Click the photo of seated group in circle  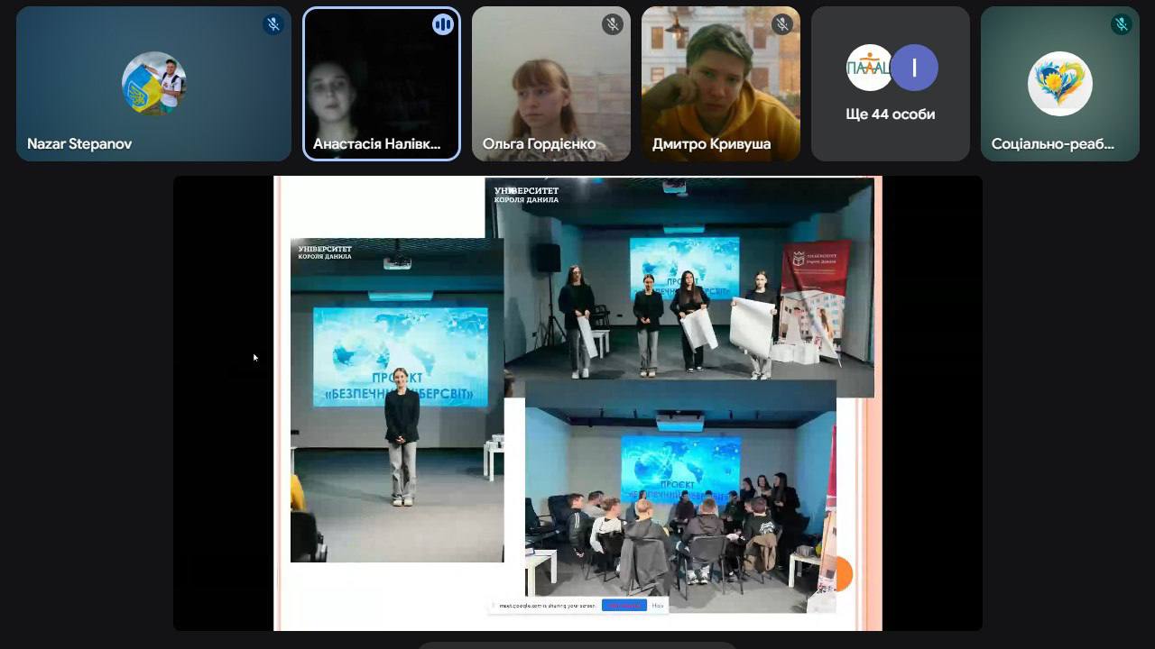(x=679, y=505)
